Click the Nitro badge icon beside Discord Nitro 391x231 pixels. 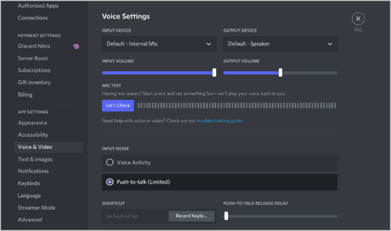76,46
